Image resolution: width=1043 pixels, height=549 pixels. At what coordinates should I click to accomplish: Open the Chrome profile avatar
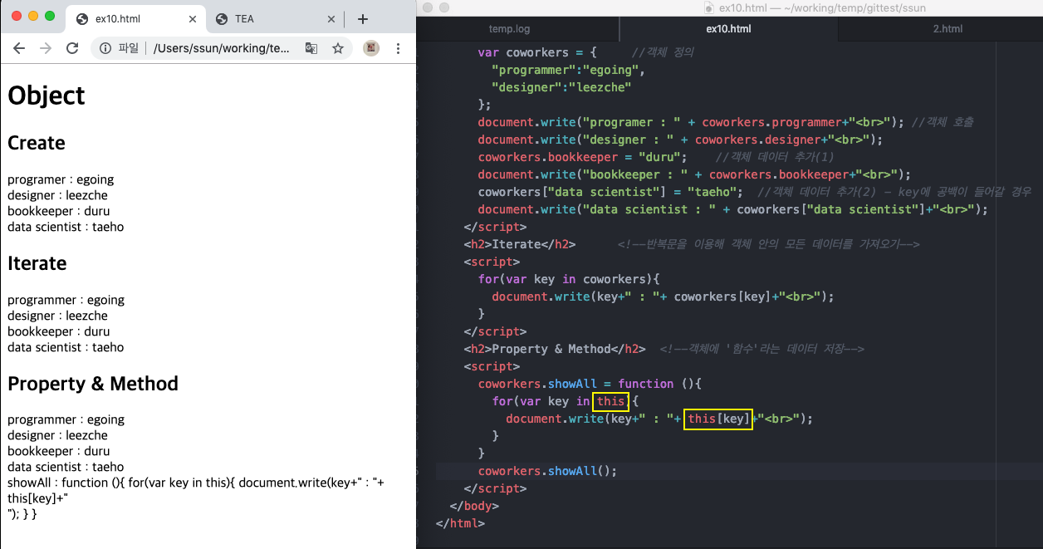371,49
